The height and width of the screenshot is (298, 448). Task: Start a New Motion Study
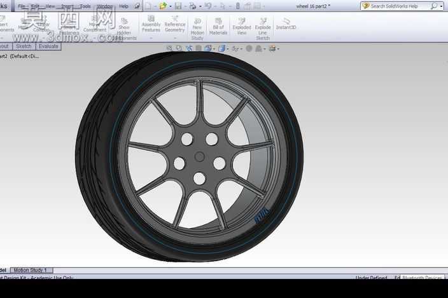pyautogui.click(x=197, y=29)
